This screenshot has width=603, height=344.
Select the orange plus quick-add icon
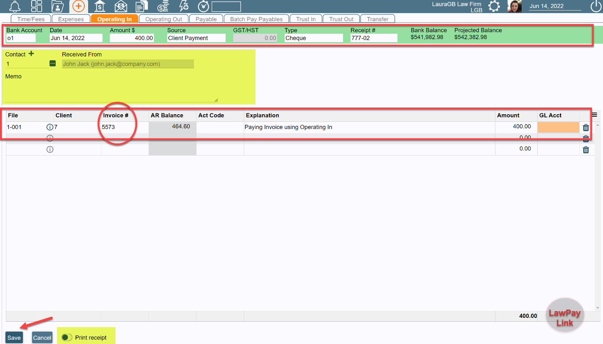(78, 6)
